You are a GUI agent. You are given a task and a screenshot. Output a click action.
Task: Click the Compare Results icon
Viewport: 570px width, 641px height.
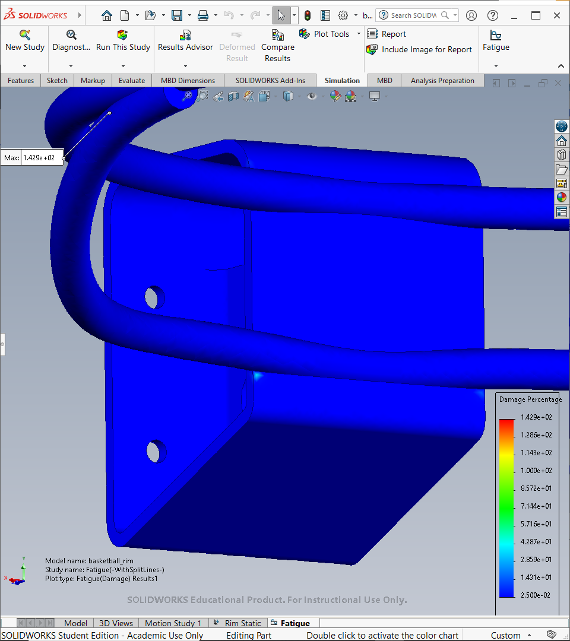pos(278,35)
